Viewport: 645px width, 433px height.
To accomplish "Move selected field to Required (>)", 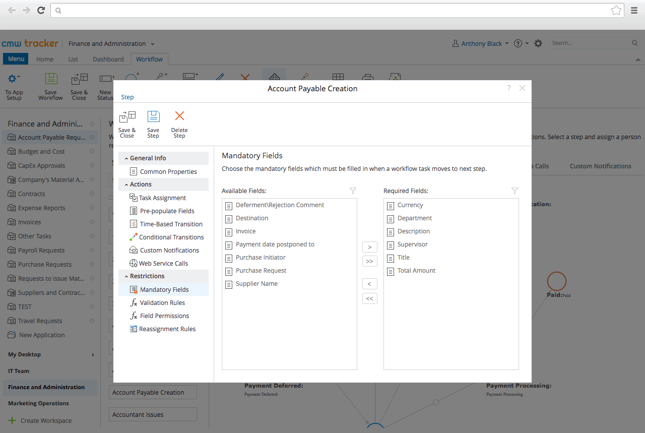I will click(369, 248).
